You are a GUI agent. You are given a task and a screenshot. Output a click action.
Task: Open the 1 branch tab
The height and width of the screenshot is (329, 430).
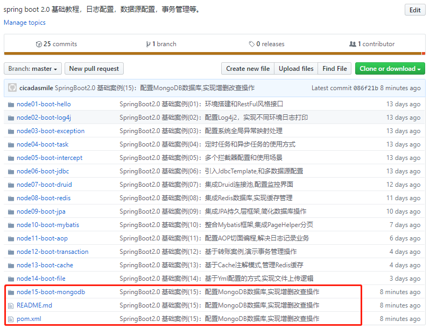pyautogui.click(x=161, y=44)
